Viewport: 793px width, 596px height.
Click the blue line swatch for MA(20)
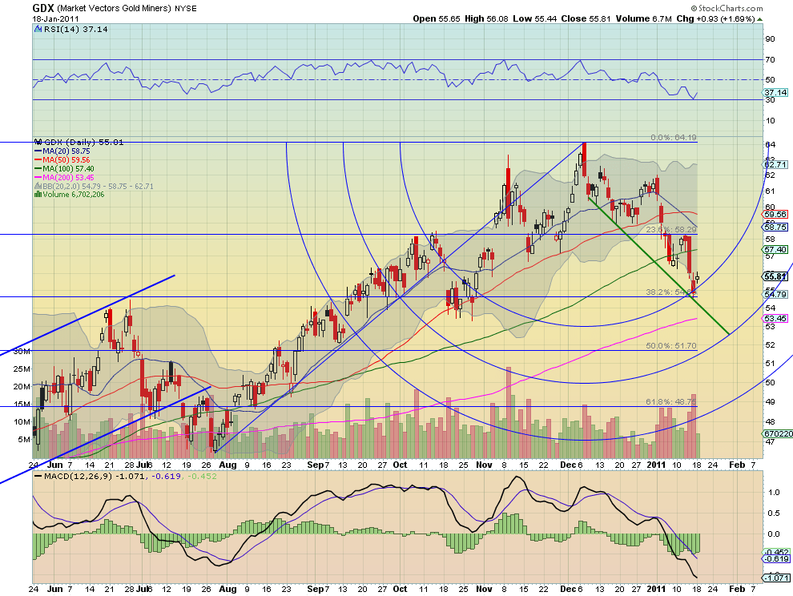(38, 151)
